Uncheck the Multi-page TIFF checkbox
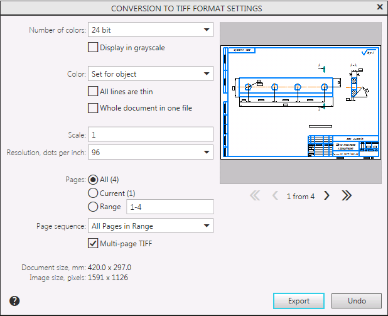 point(94,243)
